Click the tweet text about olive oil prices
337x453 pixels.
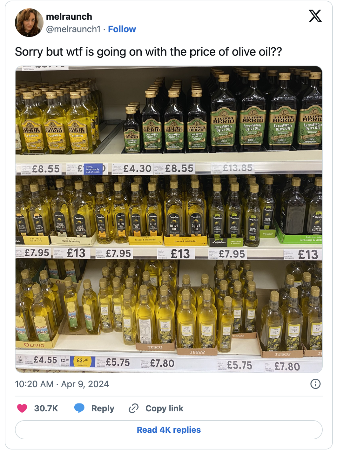148,52
